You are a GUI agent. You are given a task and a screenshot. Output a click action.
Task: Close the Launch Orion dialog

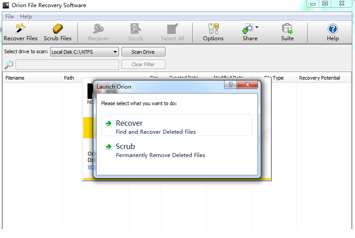[247, 85]
